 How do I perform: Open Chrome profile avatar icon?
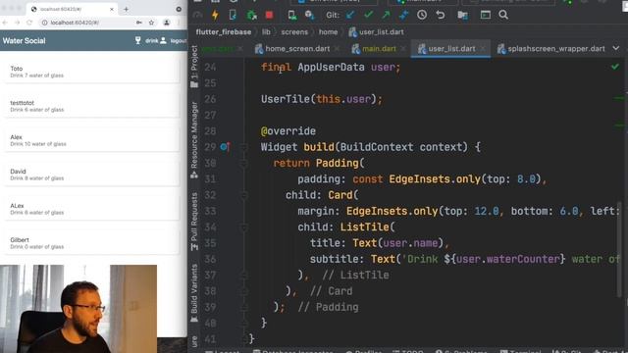click(x=167, y=23)
